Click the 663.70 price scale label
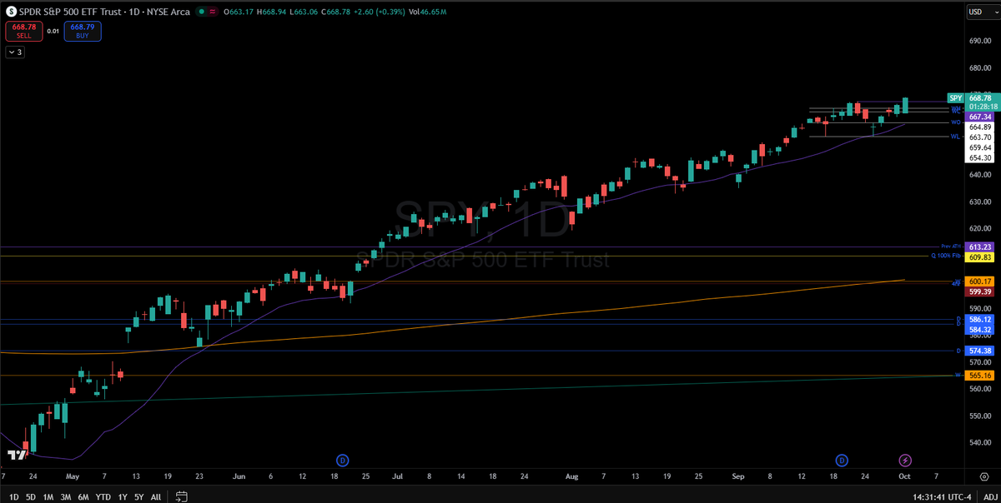This screenshot has width=1001, height=503. [x=980, y=137]
